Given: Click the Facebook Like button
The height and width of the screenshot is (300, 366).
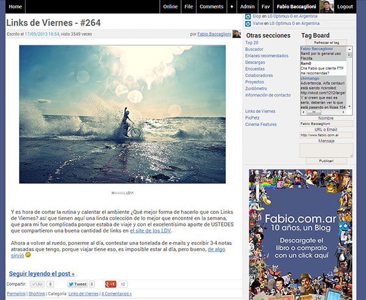Looking at the screenshot, I should click(37, 284).
